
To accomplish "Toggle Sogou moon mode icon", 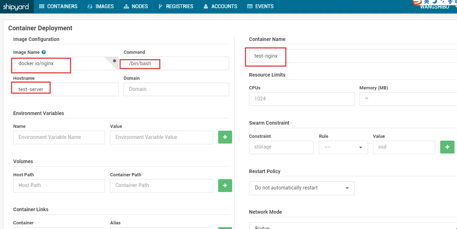I will coord(435,1).
